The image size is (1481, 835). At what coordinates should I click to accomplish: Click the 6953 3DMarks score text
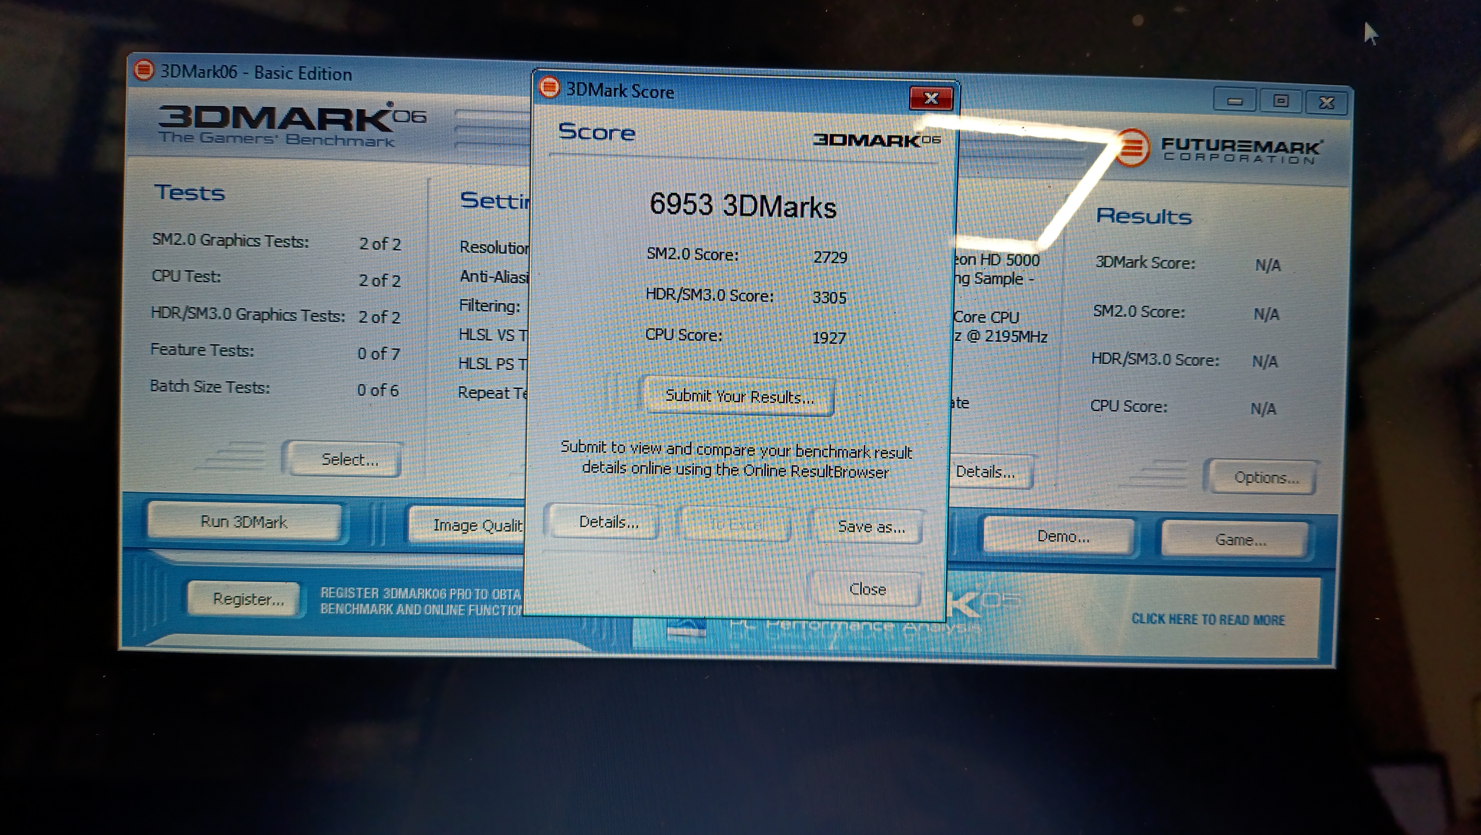point(743,205)
